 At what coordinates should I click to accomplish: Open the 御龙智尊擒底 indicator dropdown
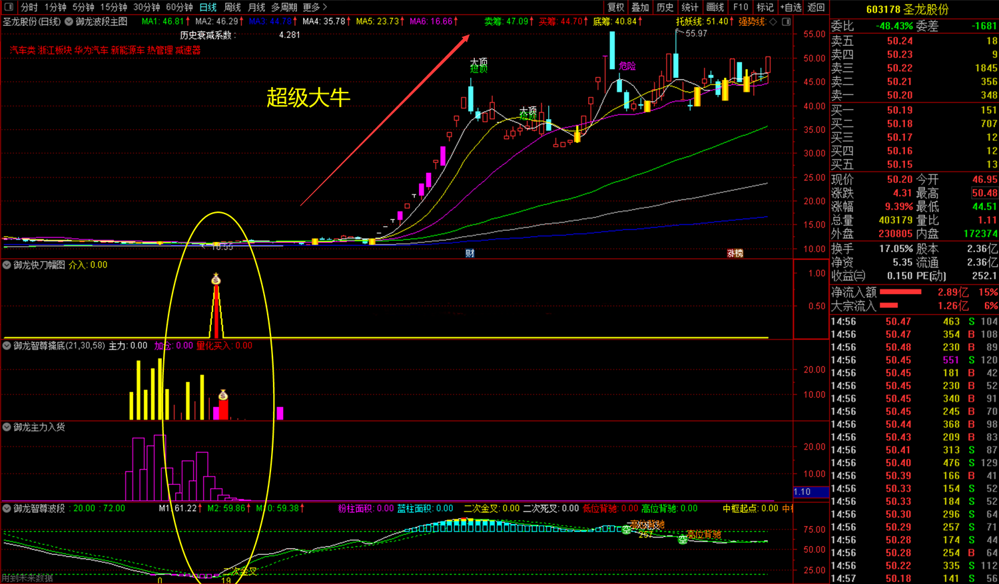(x=7, y=346)
